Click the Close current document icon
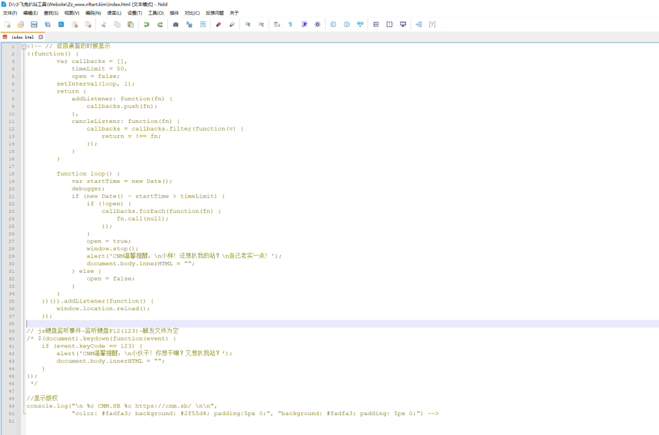Image resolution: width=659 pixels, height=435 pixels. coord(75,24)
